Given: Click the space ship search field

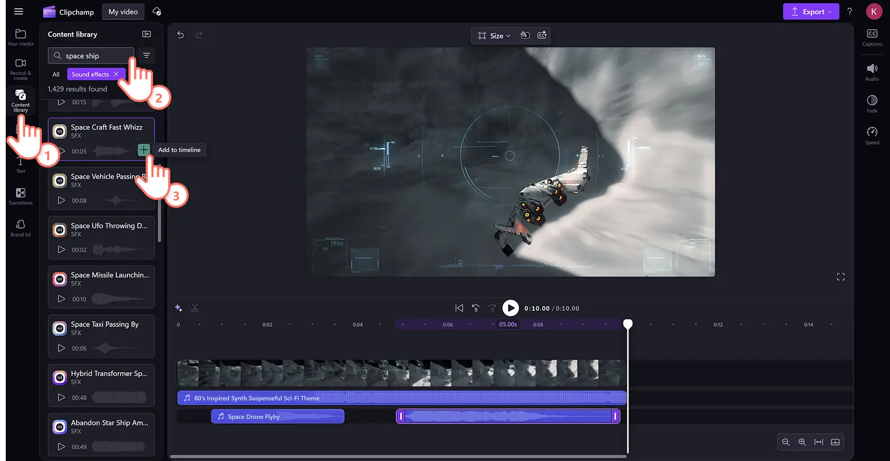Looking at the screenshot, I should 91,55.
